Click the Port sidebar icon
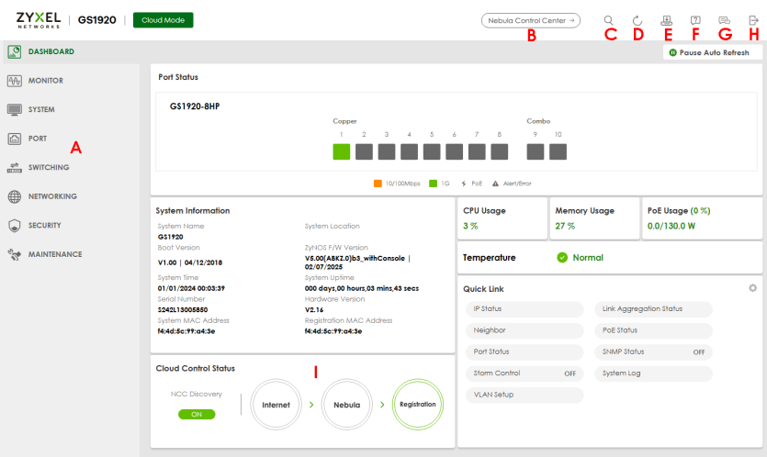The height and width of the screenshot is (457, 767). click(14, 139)
